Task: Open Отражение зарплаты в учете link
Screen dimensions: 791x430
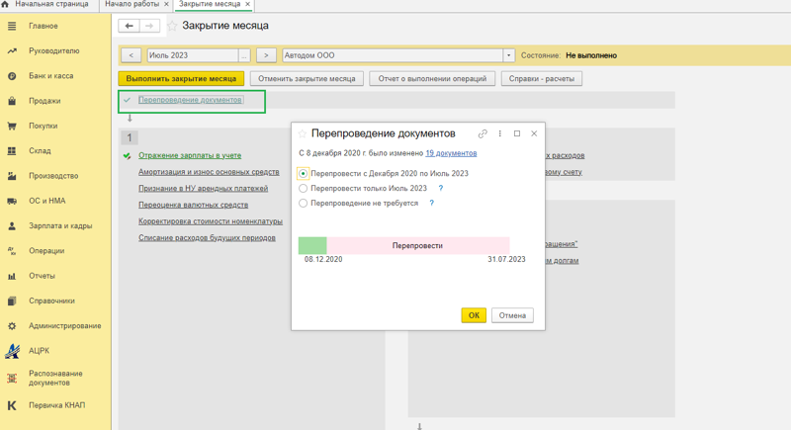Action: (190, 155)
